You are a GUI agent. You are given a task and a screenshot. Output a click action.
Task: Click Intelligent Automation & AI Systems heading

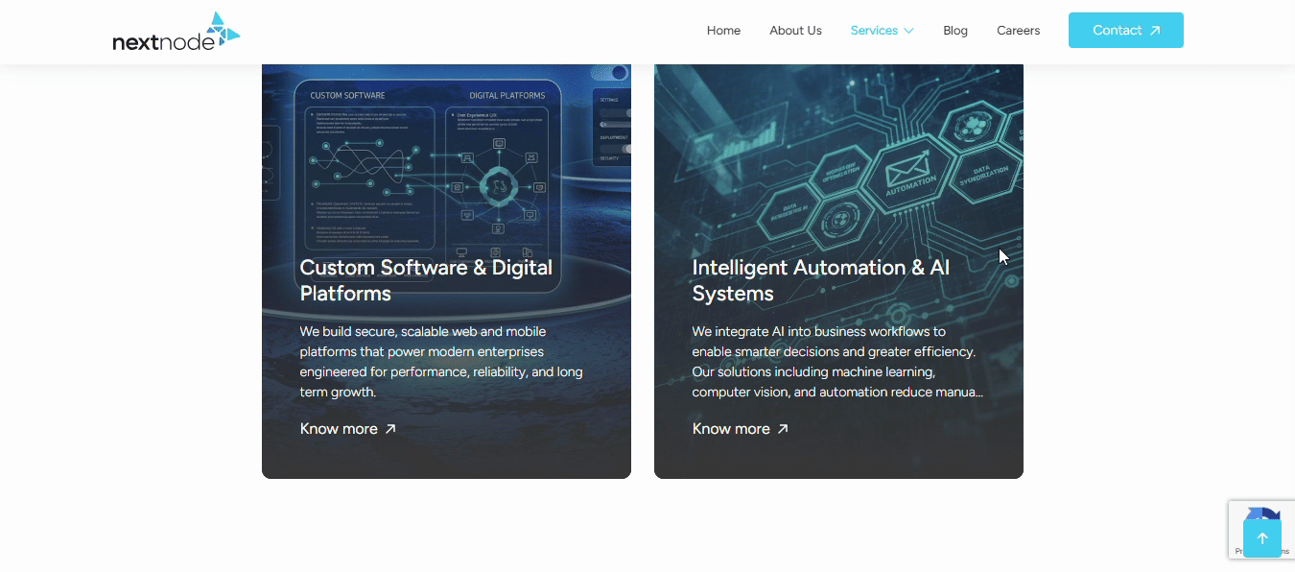click(x=820, y=280)
